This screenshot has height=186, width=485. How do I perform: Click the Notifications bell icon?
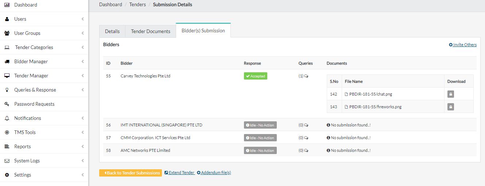[7, 118]
